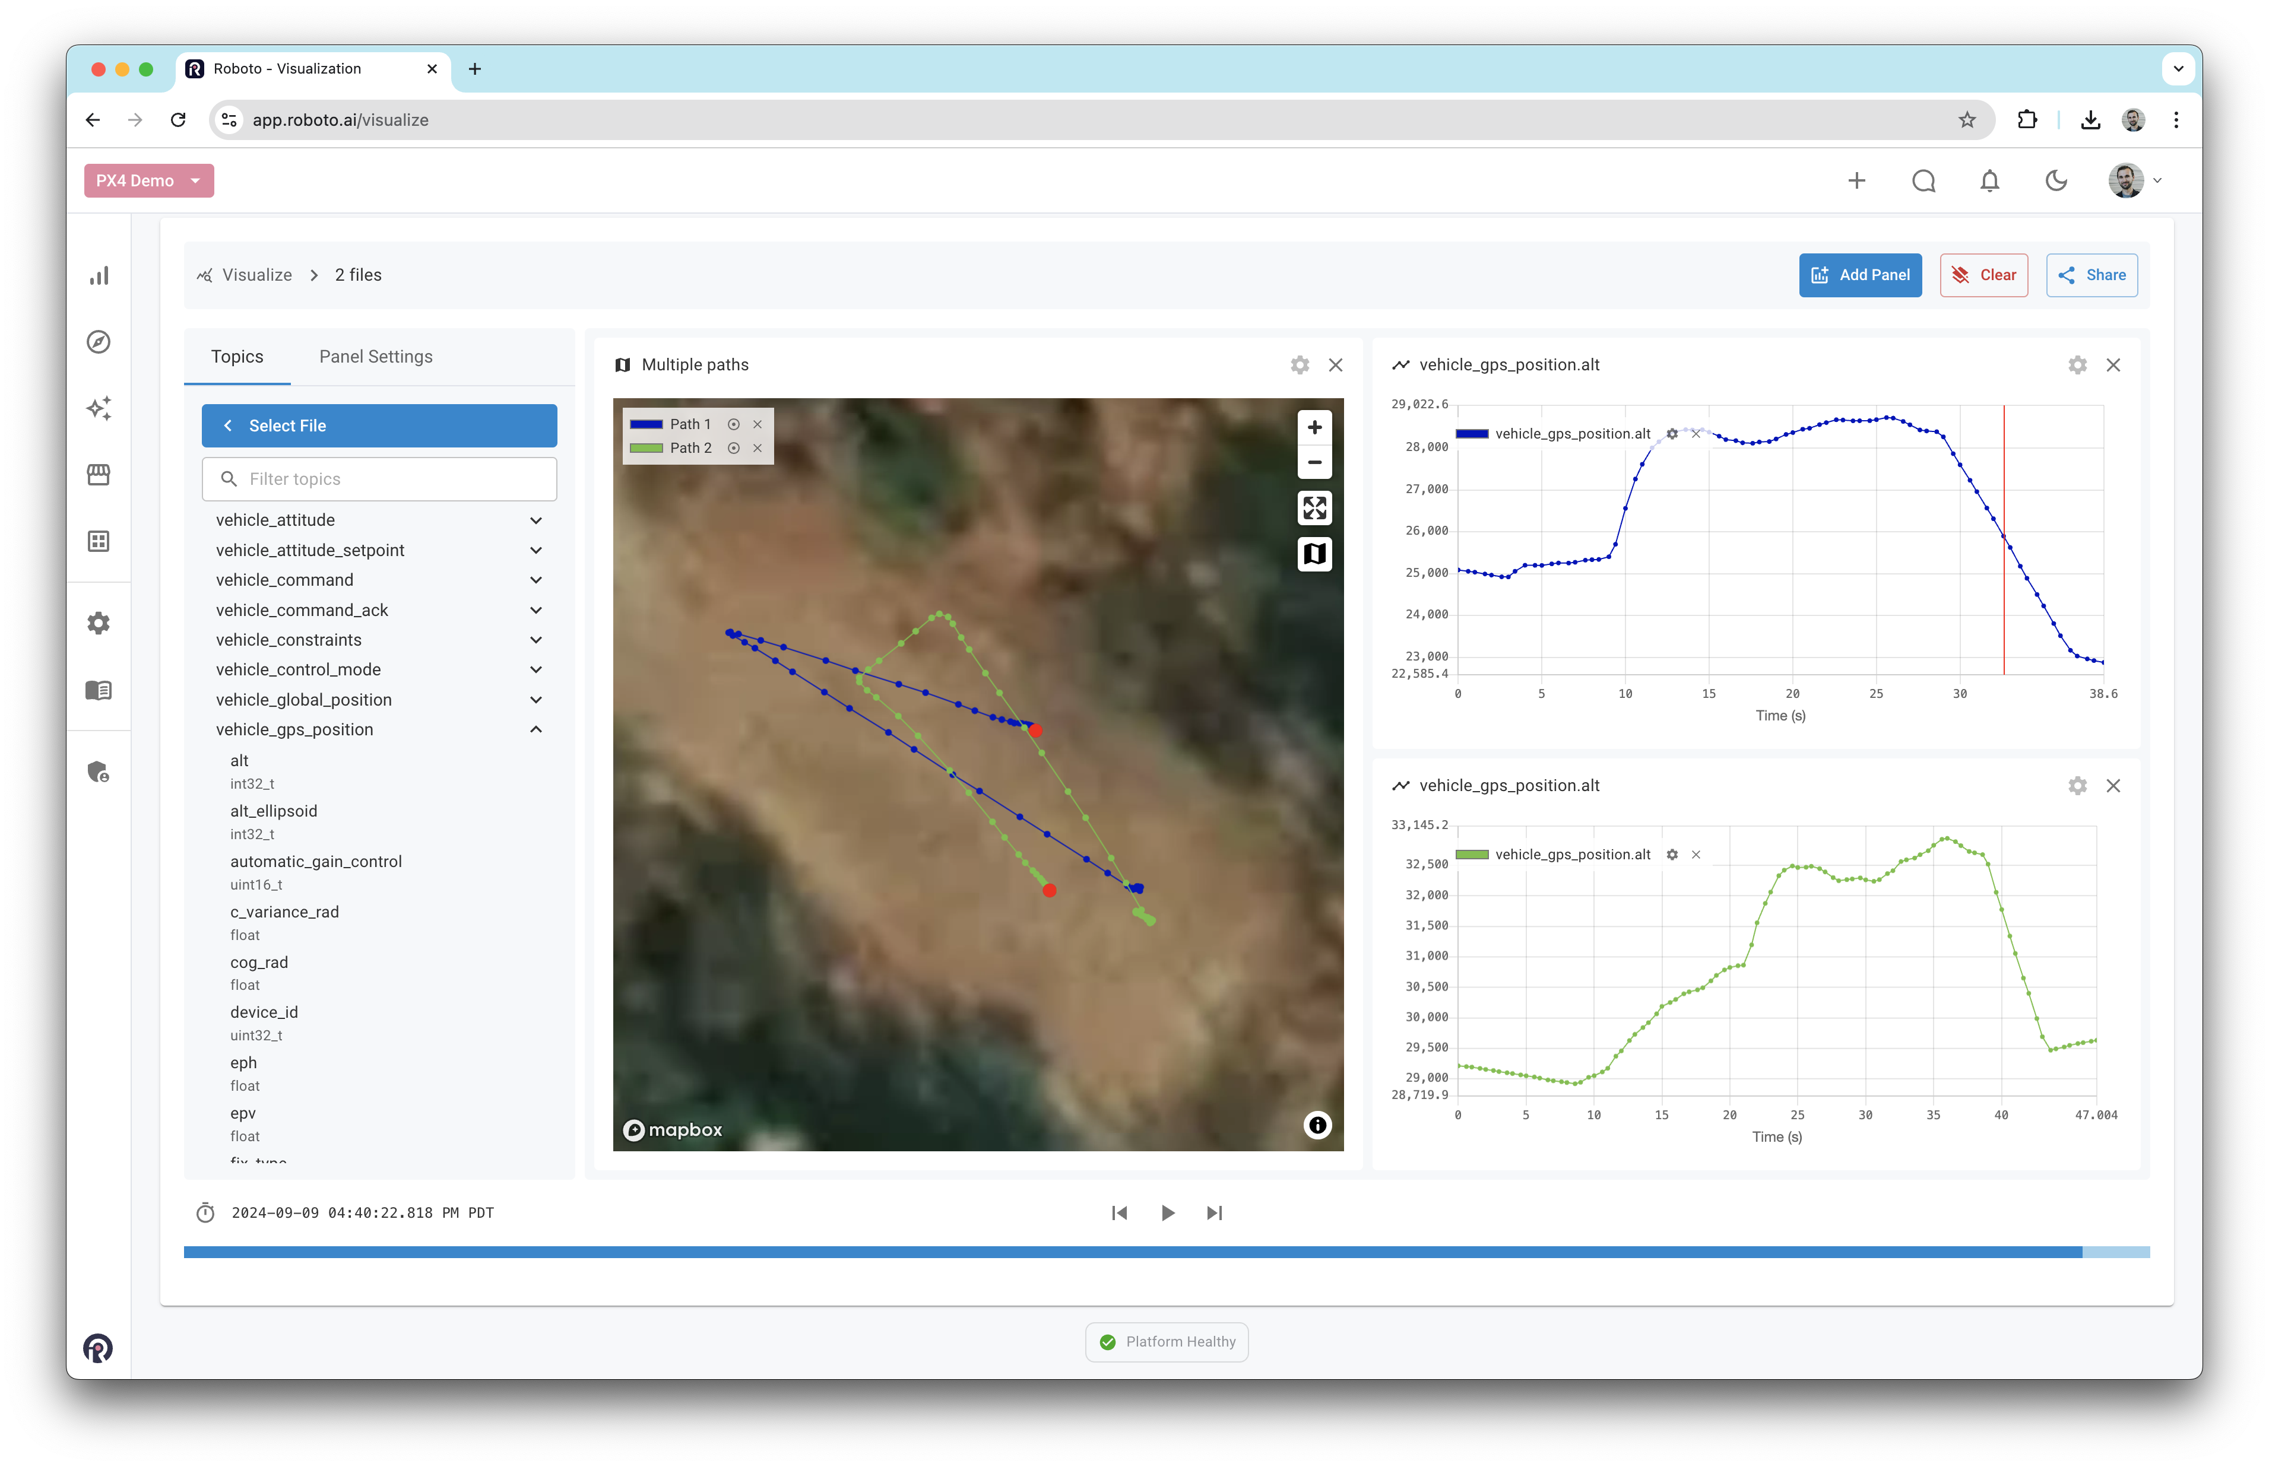2269x1467 pixels.
Task: Collapse vehicle_gps_position topic
Action: pyautogui.click(x=535, y=730)
